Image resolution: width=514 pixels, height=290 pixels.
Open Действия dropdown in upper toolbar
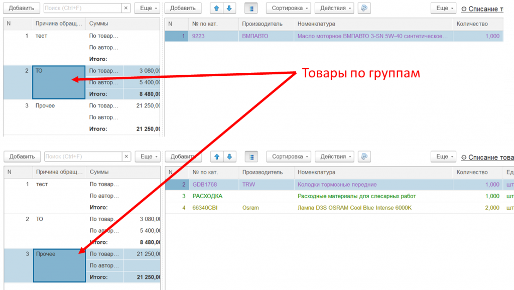(x=336, y=8)
